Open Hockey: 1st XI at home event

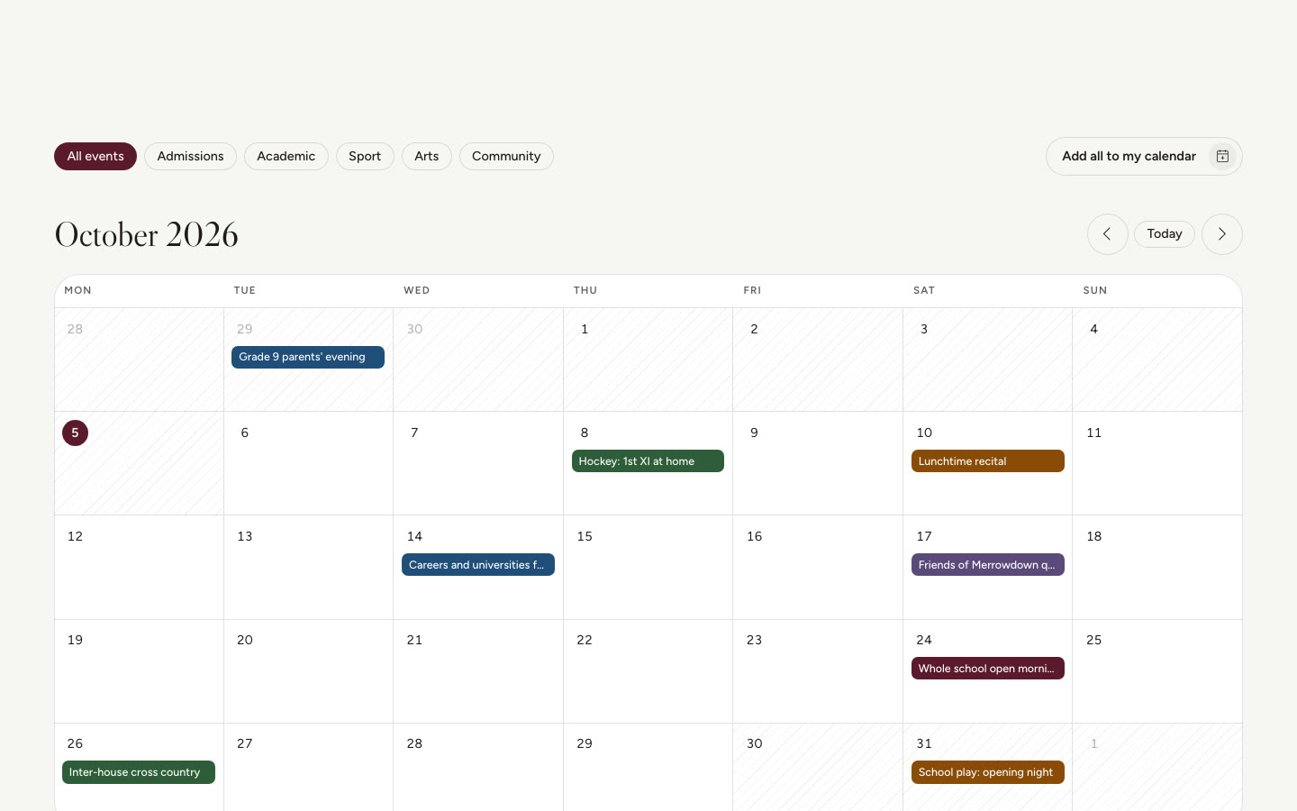tap(648, 461)
